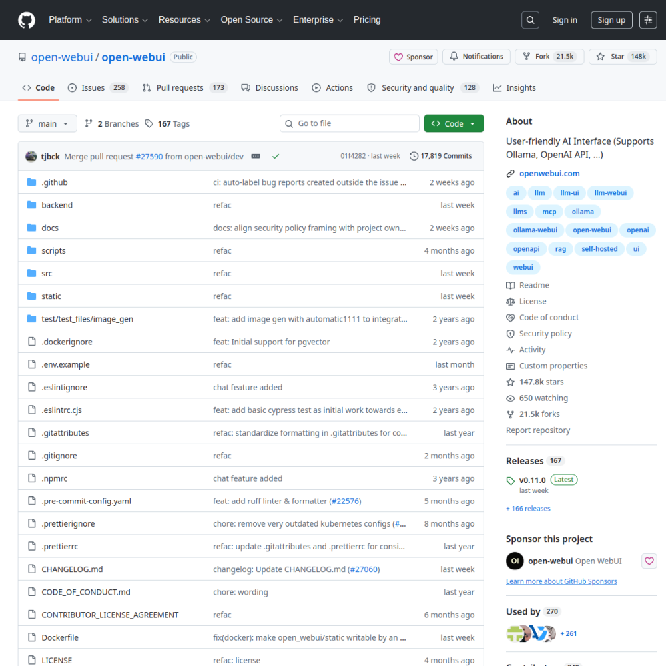Click sponsor heart button next to Open WebUI

(x=649, y=561)
